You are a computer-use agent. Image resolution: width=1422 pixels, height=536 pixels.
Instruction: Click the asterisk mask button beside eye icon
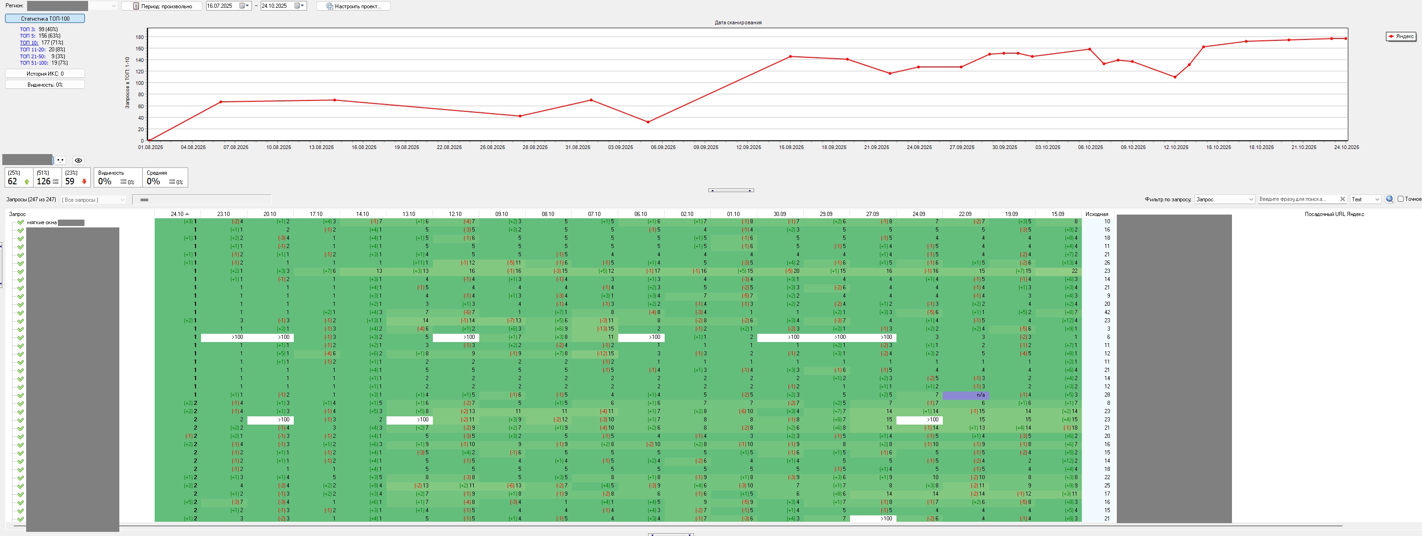[61, 160]
